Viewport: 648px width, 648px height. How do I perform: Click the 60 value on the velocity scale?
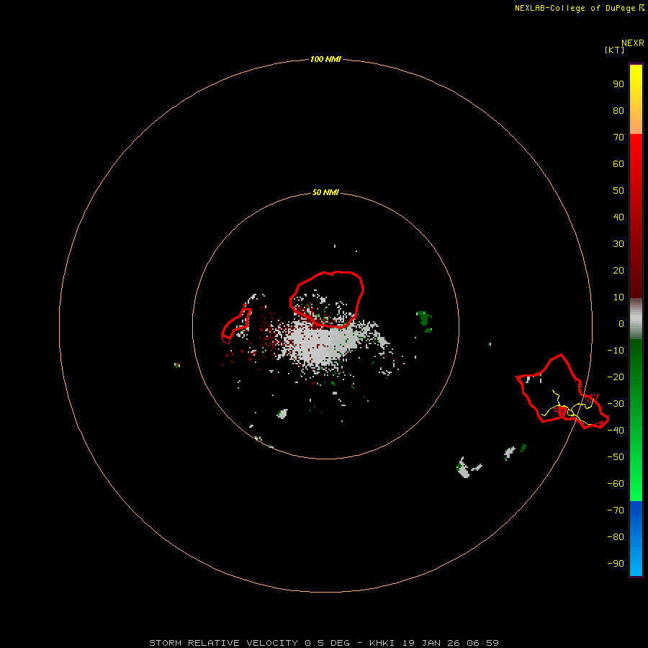coord(618,163)
